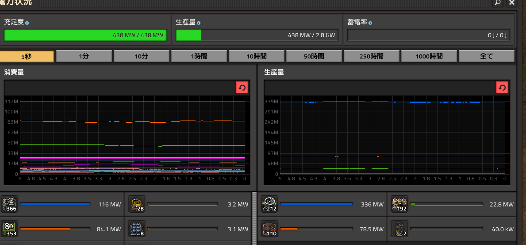This screenshot has height=245, width=526.
Task: Choose the 1時間 time range
Action: coord(199,56)
